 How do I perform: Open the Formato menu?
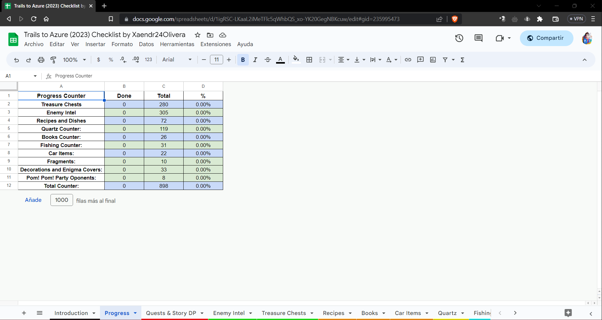122,45
